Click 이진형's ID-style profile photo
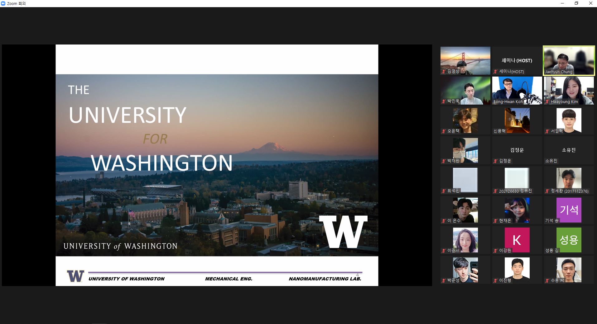Screen dimensions: 597x324 [517, 270]
